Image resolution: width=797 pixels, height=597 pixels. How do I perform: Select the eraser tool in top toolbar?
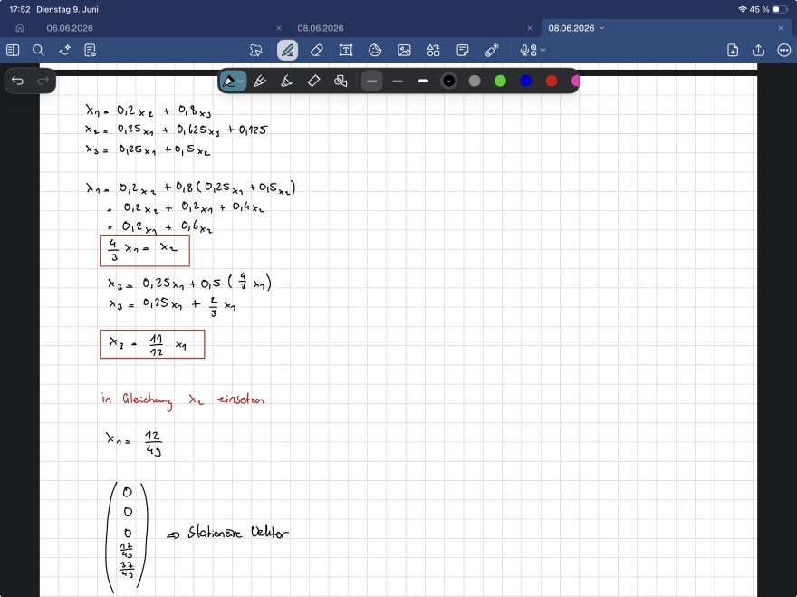point(317,51)
